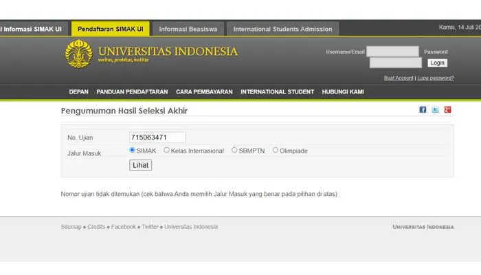Focus the Password input field

pos(396,63)
